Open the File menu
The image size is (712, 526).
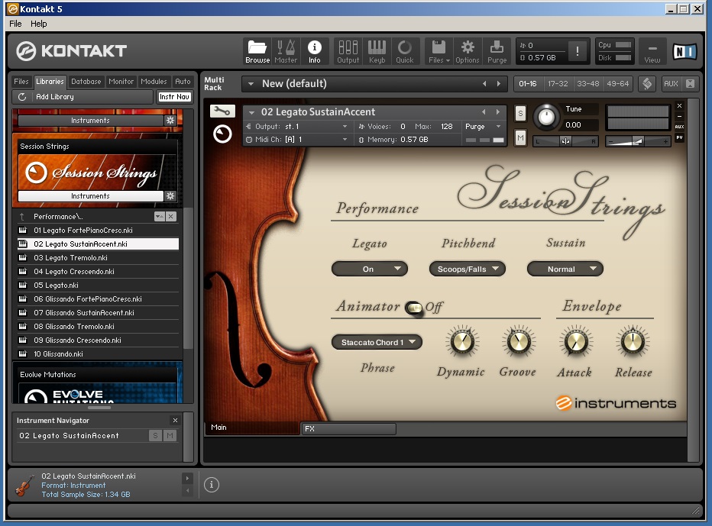click(x=15, y=24)
